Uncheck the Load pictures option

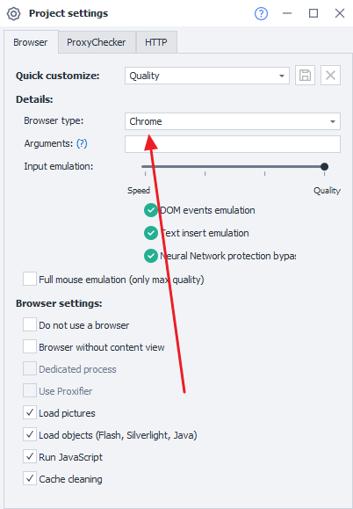tap(30, 412)
